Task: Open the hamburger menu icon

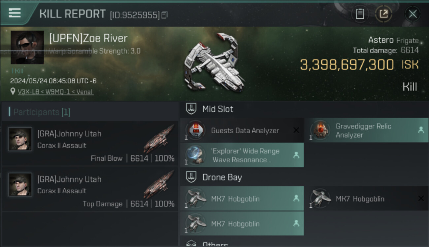Action: tap(15, 13)
